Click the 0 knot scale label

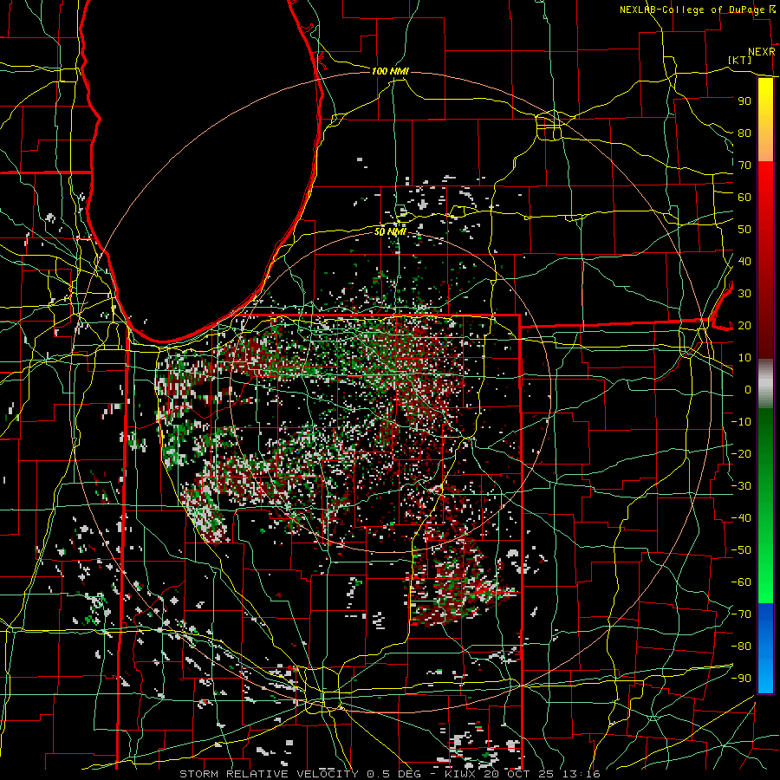click(748, 389)
